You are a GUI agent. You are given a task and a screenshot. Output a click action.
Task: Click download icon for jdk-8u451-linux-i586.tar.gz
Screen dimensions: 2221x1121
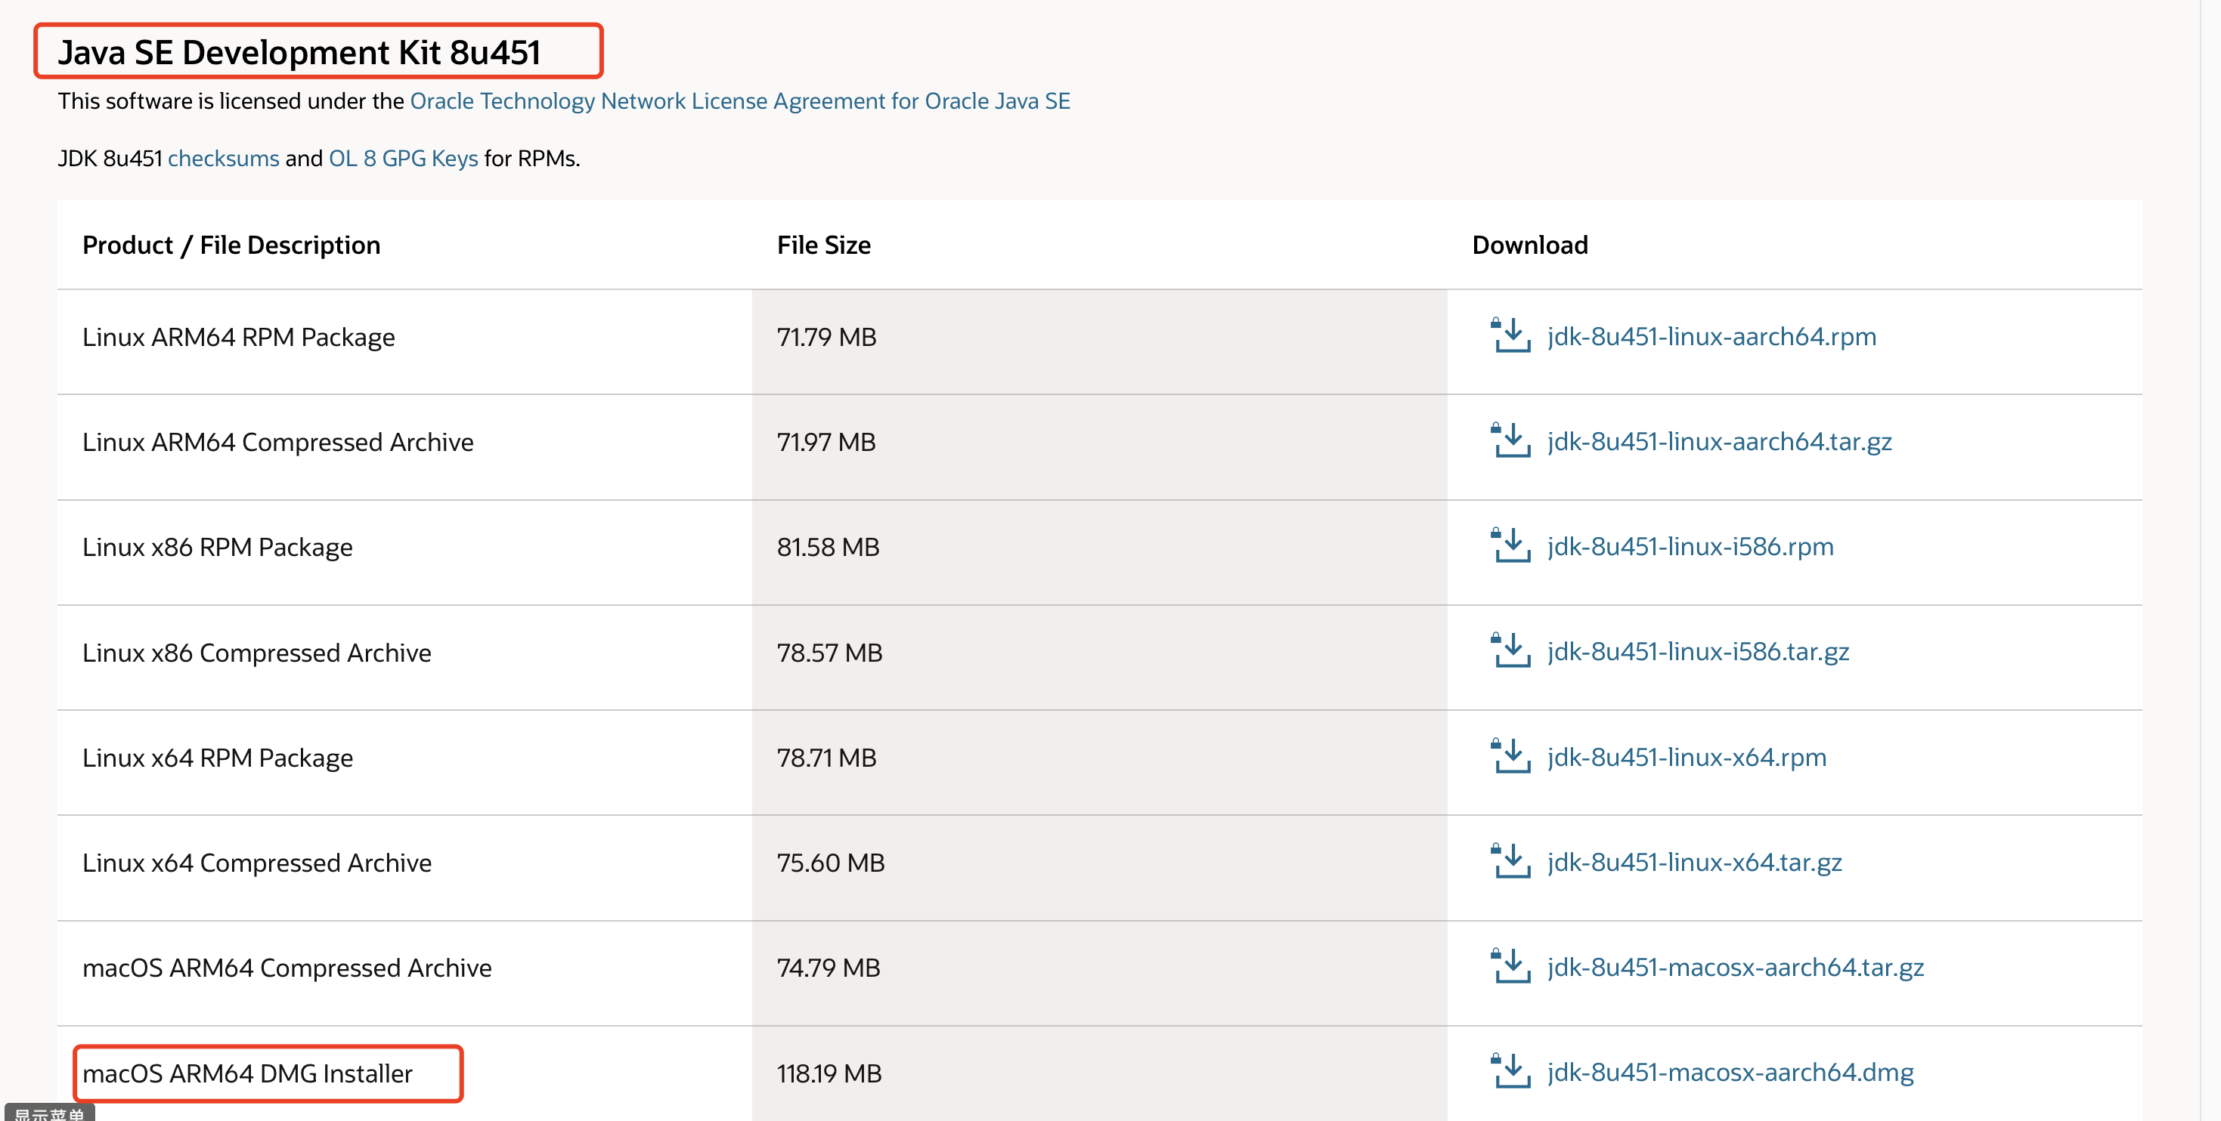[x=1510, y=650]
